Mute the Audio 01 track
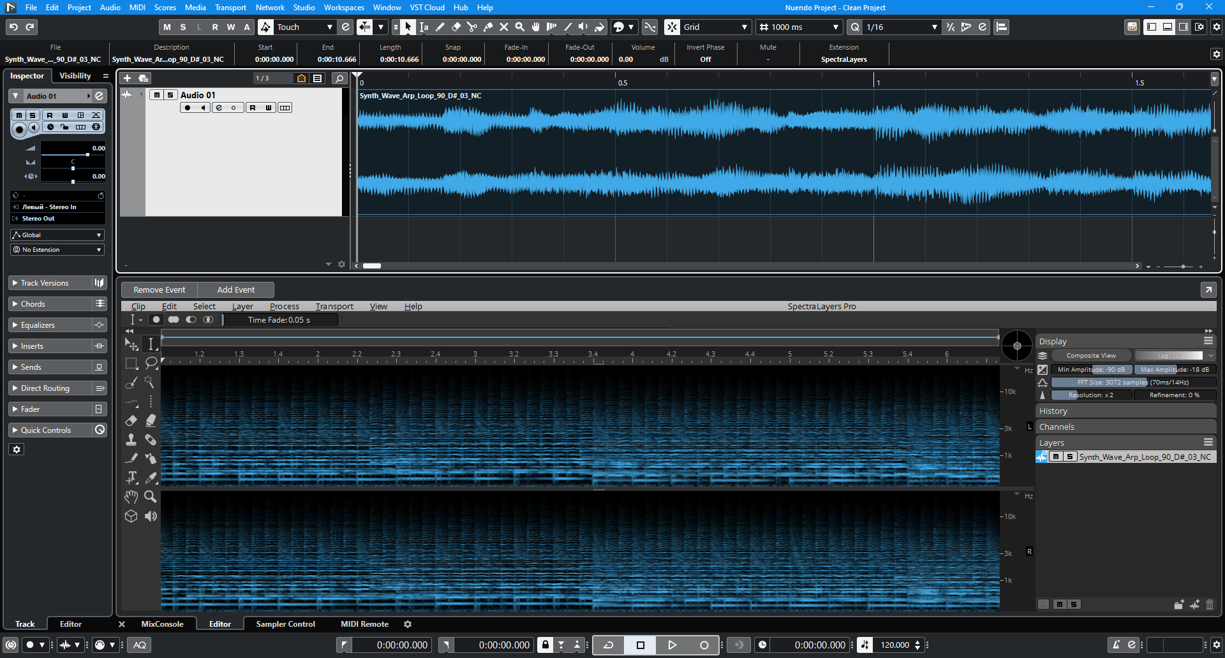Screen dimensions: 1225x658 click(x=157, y=95)
